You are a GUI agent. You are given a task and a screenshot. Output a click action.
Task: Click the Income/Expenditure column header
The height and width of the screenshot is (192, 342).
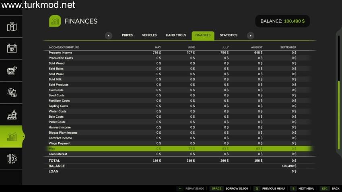pos(64,47)
